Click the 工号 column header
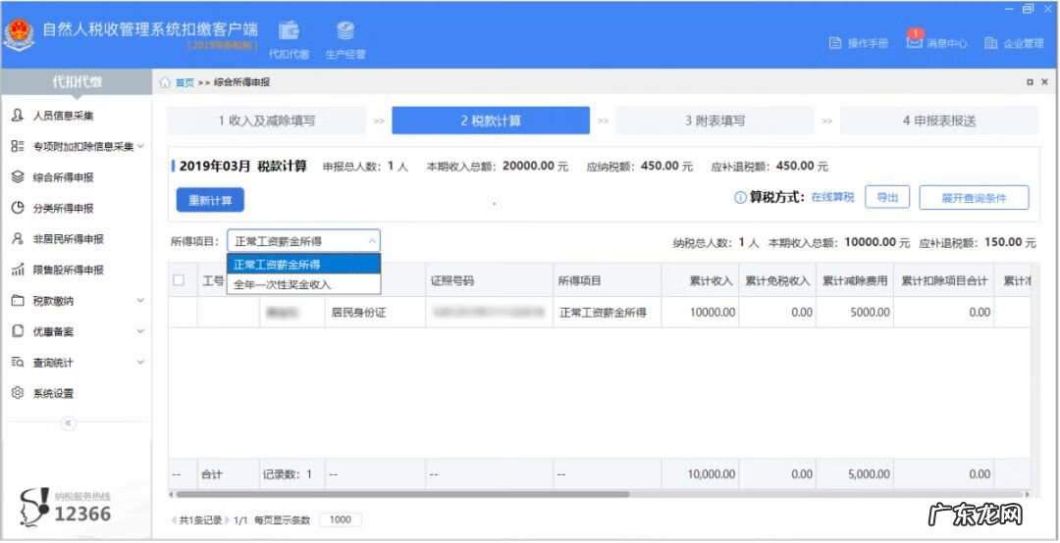 [x=212, y=280]
